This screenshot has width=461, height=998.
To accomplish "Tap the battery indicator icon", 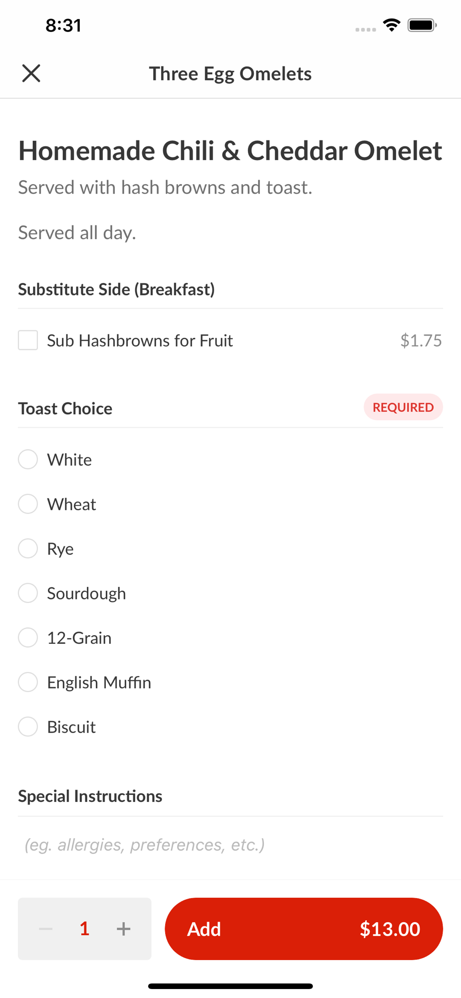I will (422, 25).
